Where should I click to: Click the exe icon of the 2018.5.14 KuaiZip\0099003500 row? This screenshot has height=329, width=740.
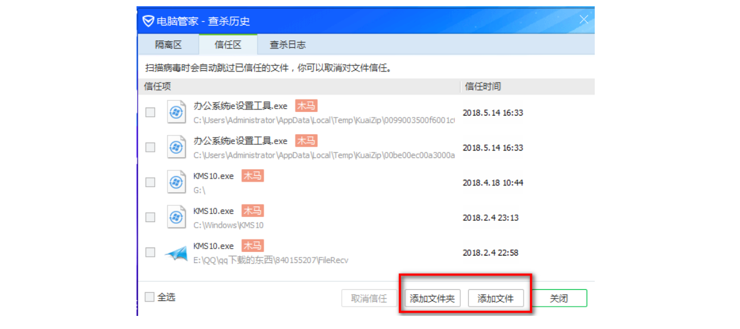pos(176,112)
